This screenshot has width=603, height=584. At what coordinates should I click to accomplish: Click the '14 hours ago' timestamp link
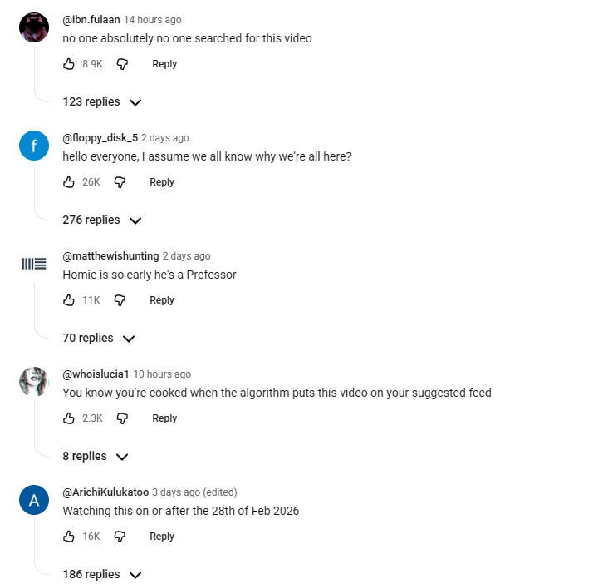(x=152, y=20)
